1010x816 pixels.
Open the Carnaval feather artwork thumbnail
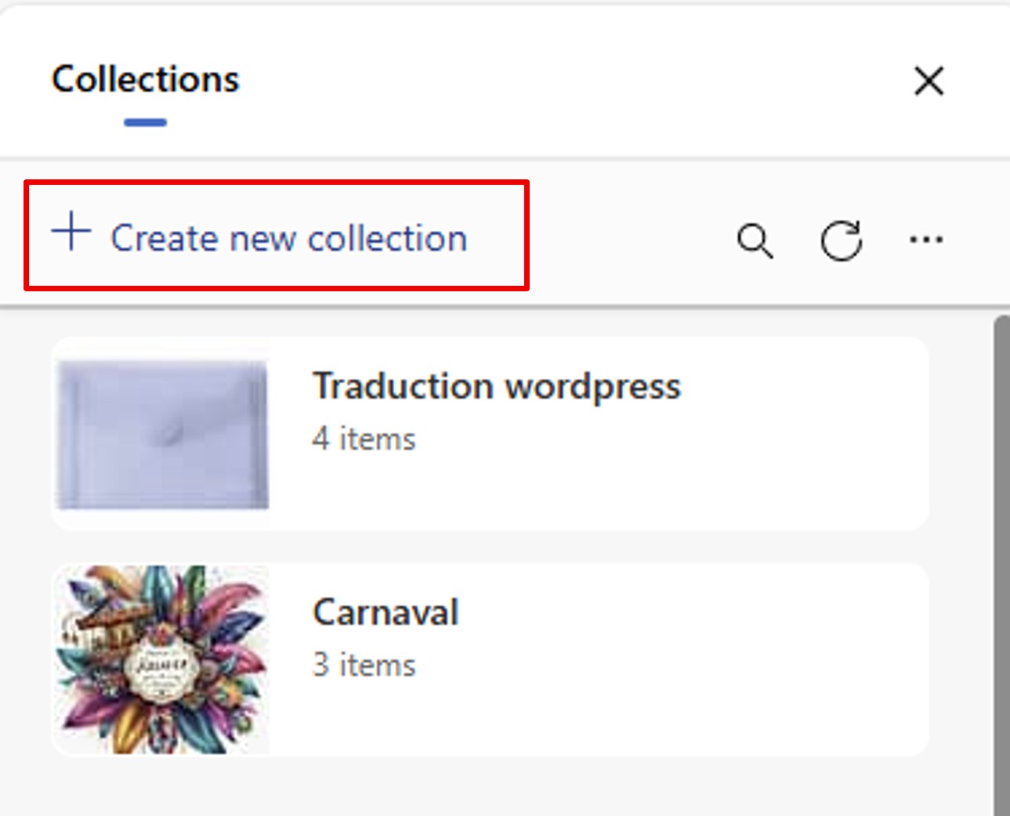tap(163, 659)
